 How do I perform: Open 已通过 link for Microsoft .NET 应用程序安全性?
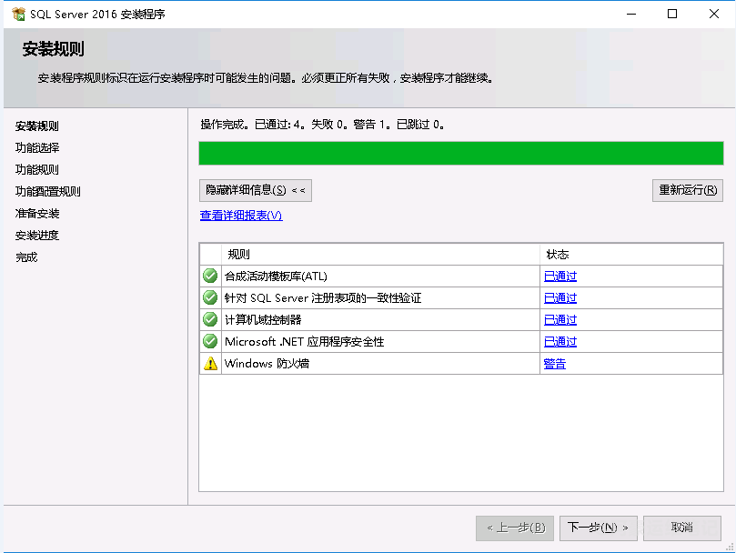coord(560,341)
